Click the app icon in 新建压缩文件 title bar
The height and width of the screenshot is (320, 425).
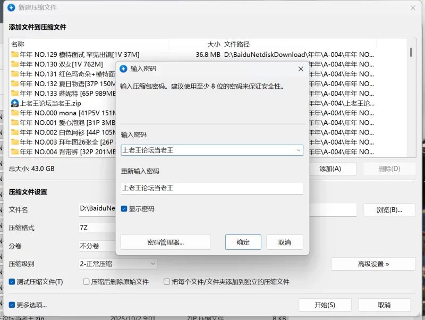coord(11,8)
